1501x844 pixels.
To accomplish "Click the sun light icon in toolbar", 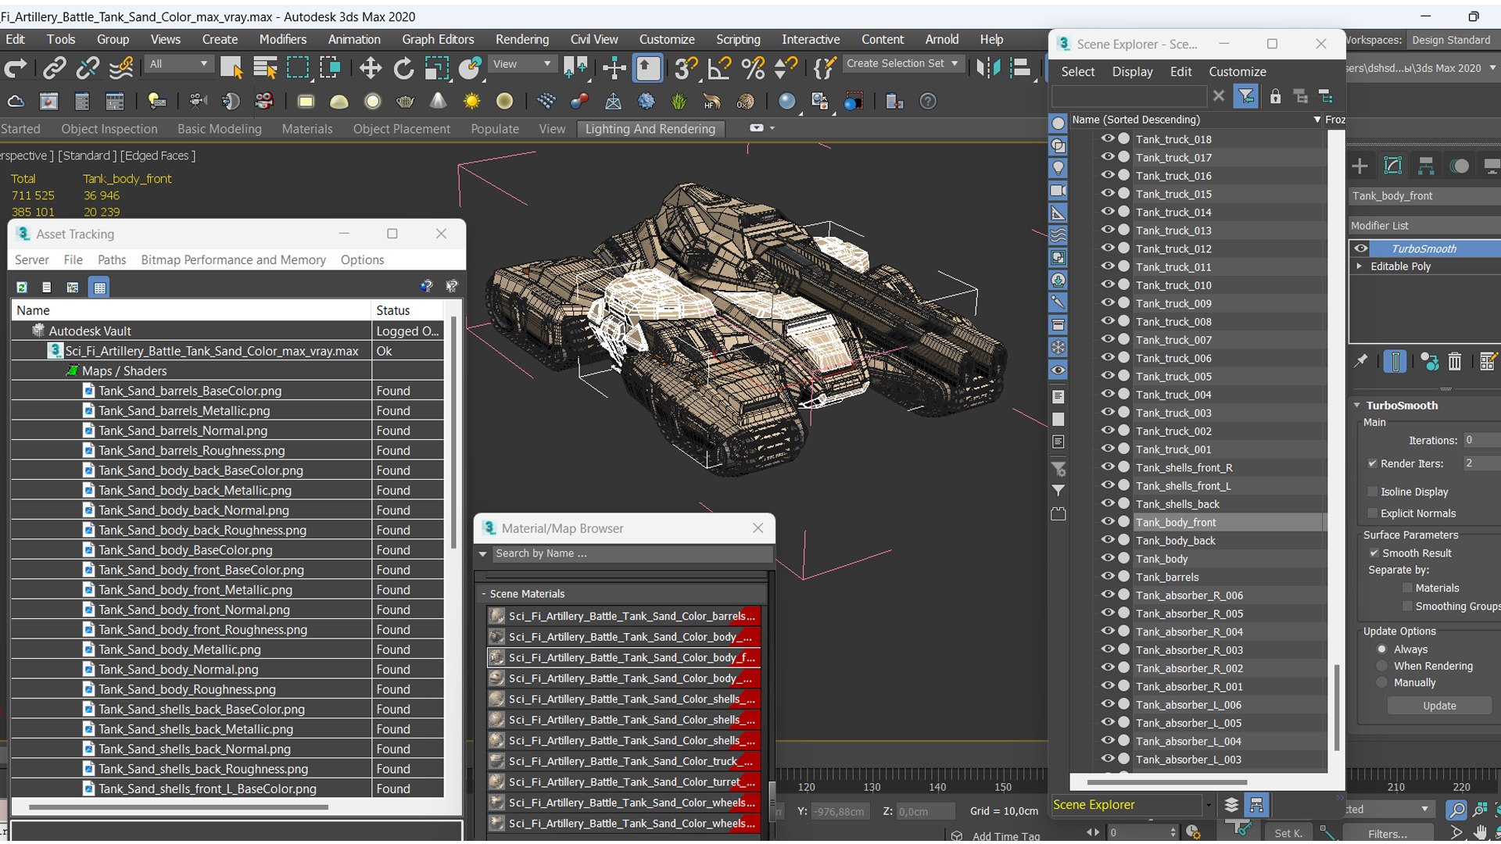I will (471, 102).
